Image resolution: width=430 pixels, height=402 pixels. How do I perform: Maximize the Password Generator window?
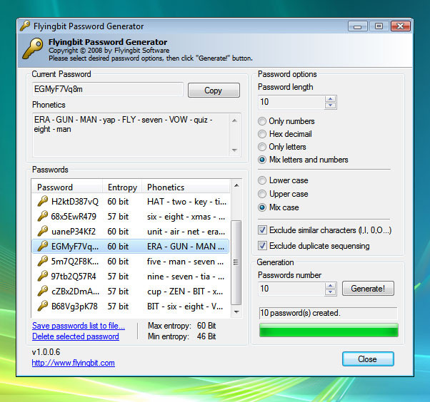point(379,26)
